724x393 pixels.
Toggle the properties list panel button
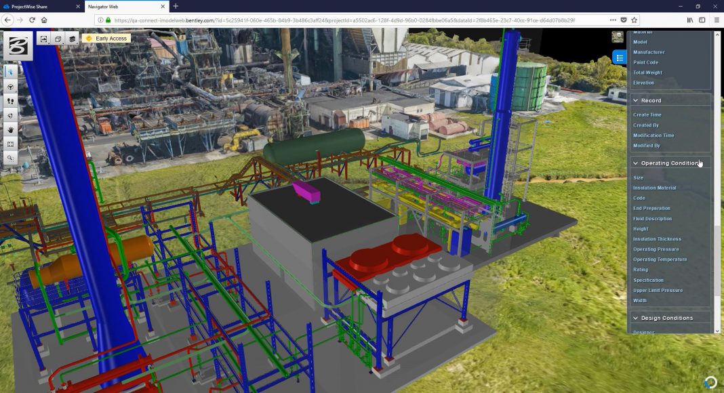tap(619, 58)
